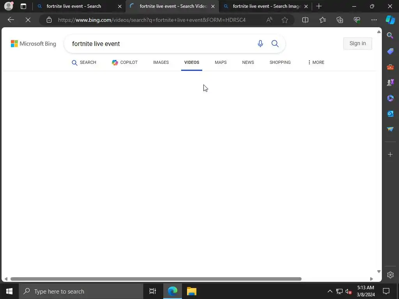Add a new sidebar app
This screenshot has height=299, width=399.
(x=390, y=154)
